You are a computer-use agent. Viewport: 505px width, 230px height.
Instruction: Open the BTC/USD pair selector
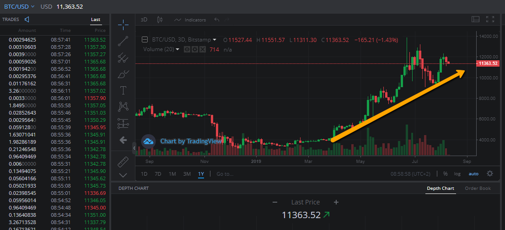[19, 6]
